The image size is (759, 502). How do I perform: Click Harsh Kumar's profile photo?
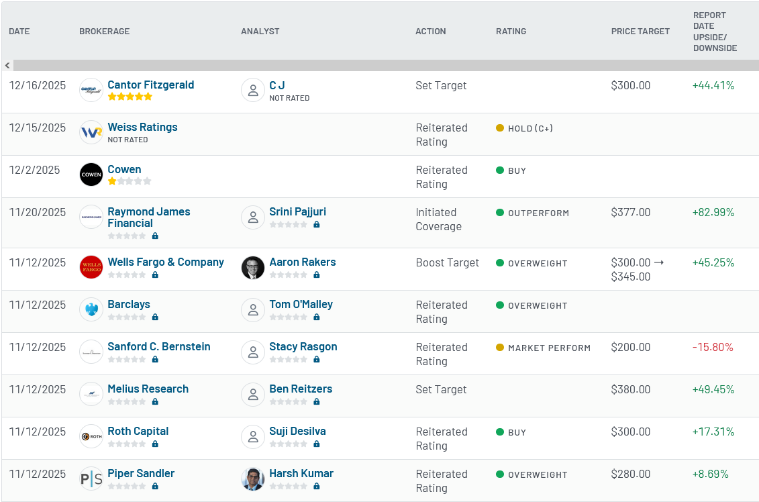(253, 479)
